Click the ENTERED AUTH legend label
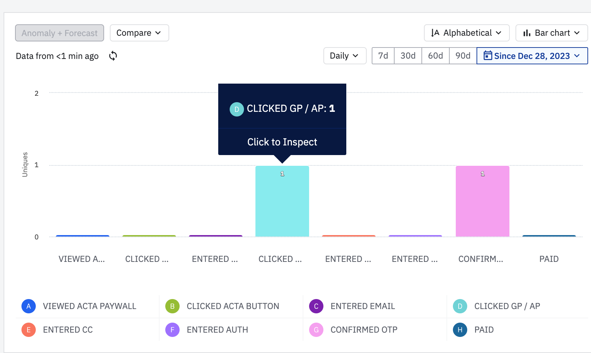The width and height of the screenshot is (591, 353). (x=218, y=330)
